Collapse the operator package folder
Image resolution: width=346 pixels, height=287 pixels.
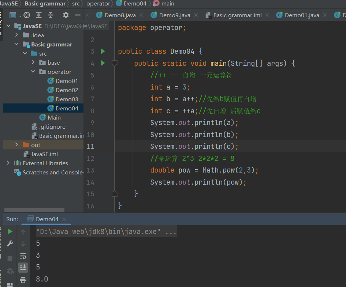[x=33, y=72]
